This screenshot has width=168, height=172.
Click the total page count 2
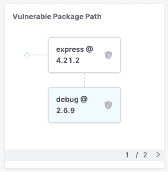click(145, 155)
